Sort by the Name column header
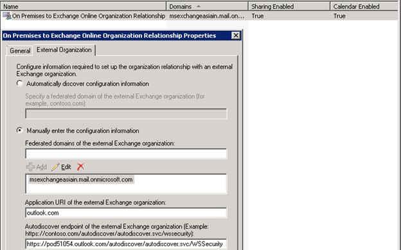Viewport: 401px width, 250px height. pyautogui.click(x=84, y=6)
